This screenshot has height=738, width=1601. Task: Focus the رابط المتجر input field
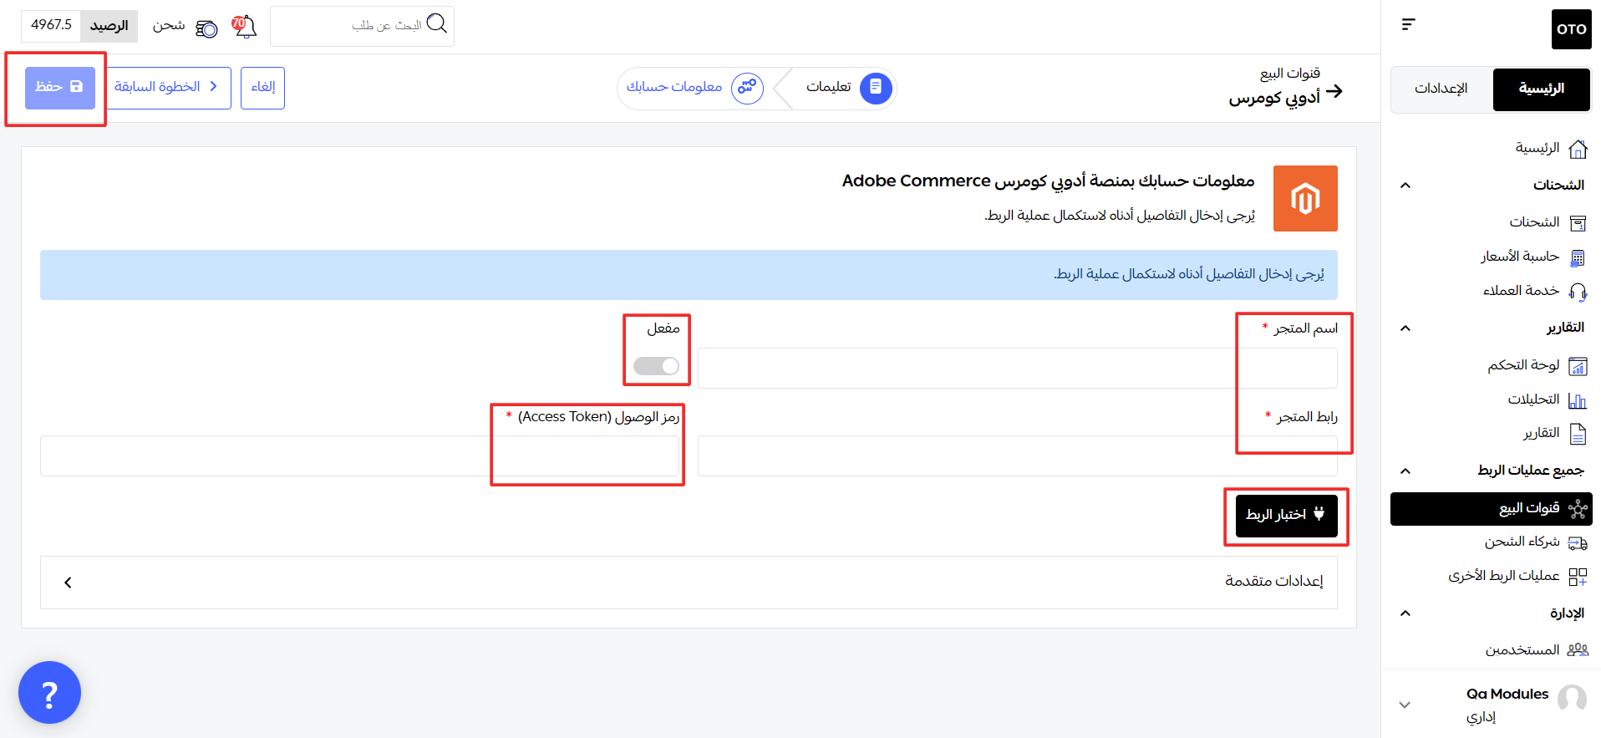click(1017, 456)
